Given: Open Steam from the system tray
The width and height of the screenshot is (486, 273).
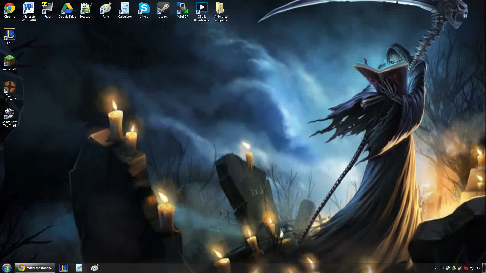Looking at the screenshot, I should tap(448, 268).
